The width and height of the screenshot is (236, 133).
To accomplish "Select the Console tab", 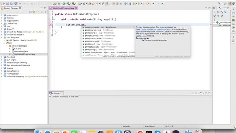I will coord(56,93).
